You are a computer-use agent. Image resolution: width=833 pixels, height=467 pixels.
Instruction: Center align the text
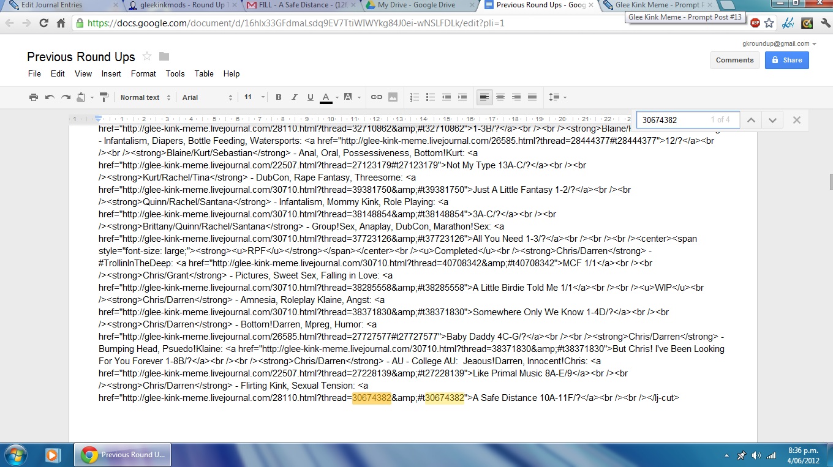pyautogui.click(x=500, y=97)
